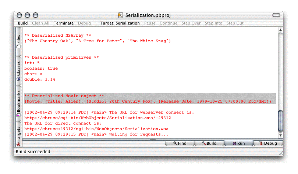Click the ebruce:49312 direct connect URL
The image size is (298, 174).
click(x=96, y=129)
